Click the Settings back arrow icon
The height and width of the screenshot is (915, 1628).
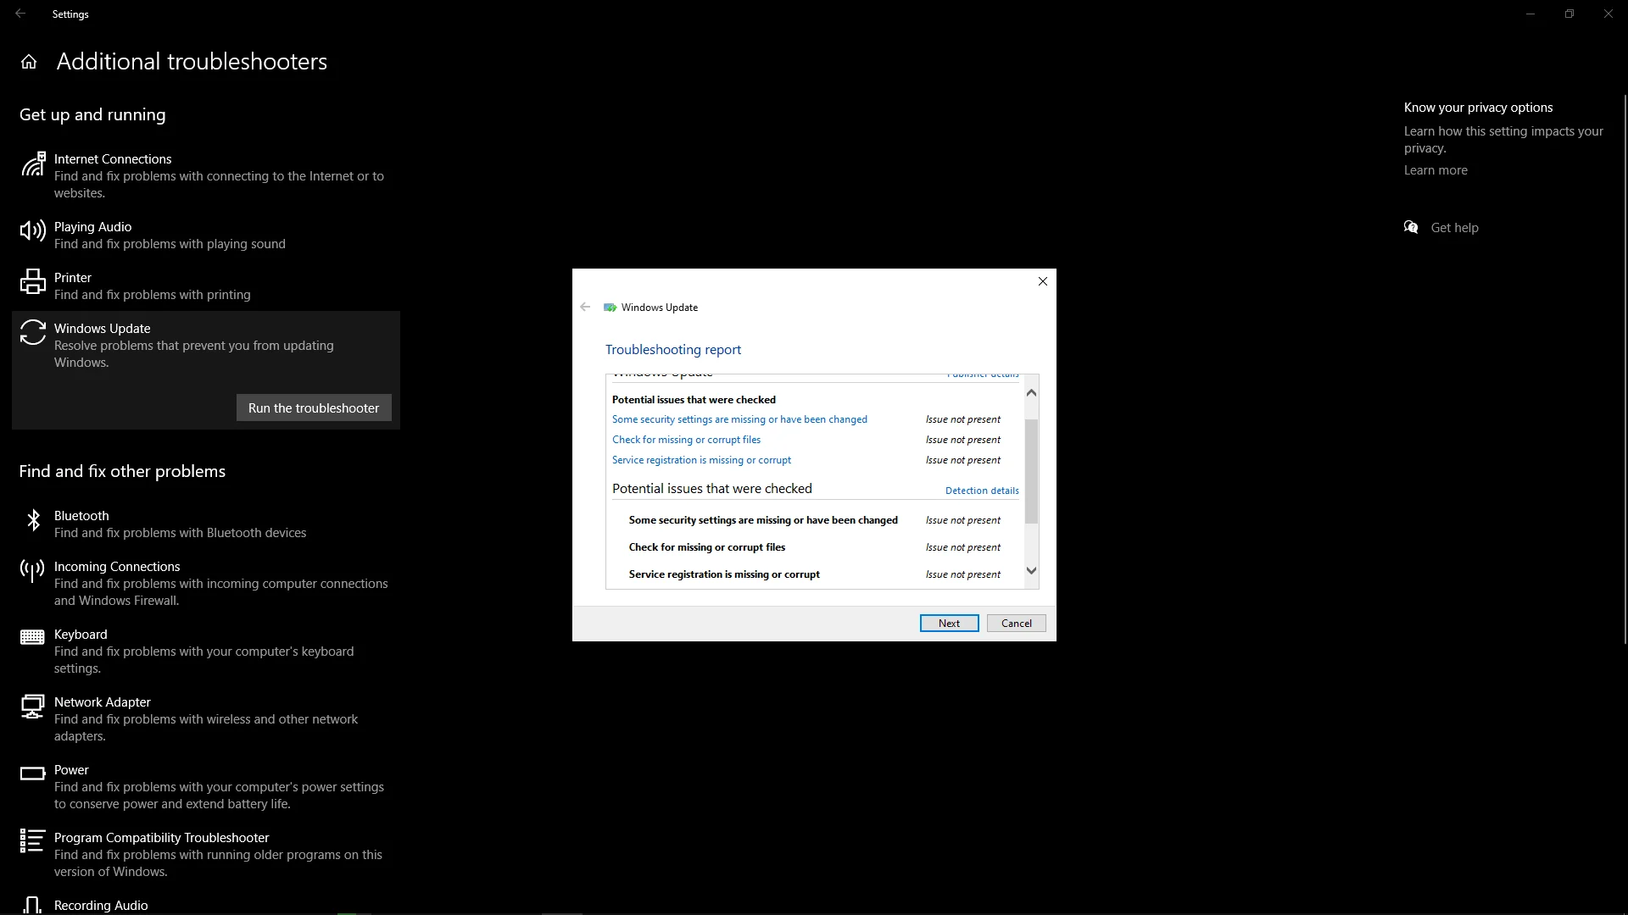pyautogui.click(x=20, y=14)
